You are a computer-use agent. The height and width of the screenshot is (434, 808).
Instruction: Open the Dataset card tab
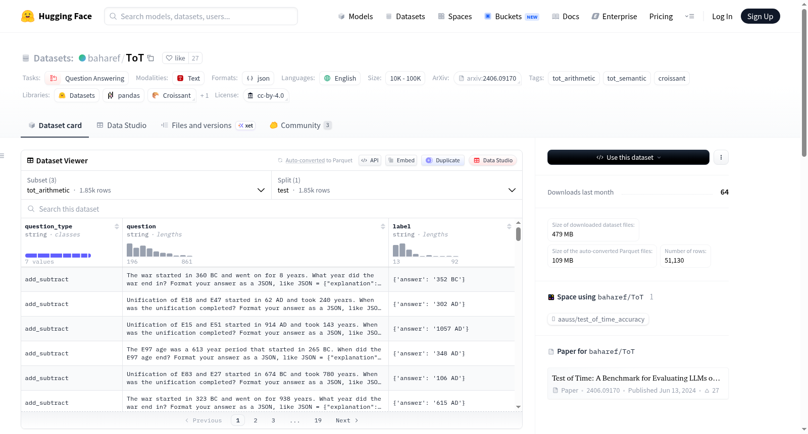(55, 125)
